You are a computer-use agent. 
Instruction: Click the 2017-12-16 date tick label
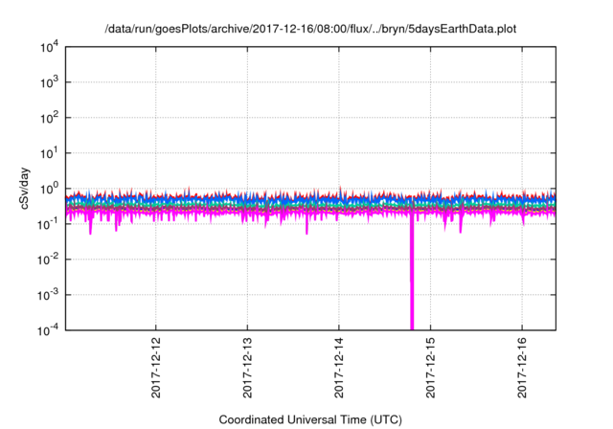click(522, 368)
